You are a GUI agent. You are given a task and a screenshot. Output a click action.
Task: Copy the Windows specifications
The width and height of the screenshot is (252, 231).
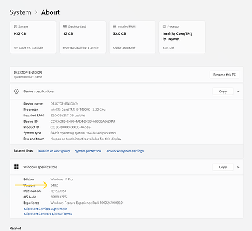[222, 167]
